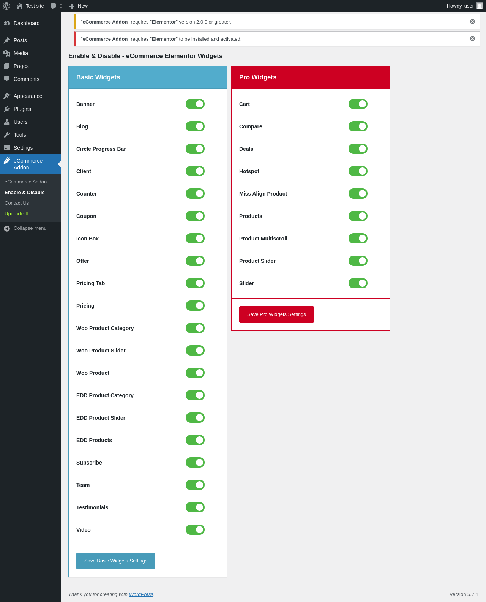Image resolution: width=486 pixels, height=602 pixels.
Task: Turn off the Cart pro widget
Action: point(358,104)
